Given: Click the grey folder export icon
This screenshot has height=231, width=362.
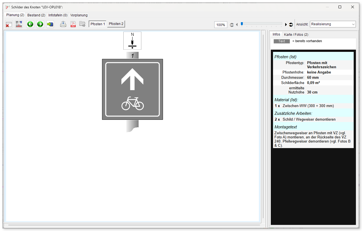Looking at the screenshot, I should [82, 24].
